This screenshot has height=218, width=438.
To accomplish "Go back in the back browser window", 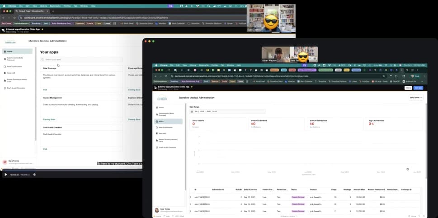I will coord(4,18).
